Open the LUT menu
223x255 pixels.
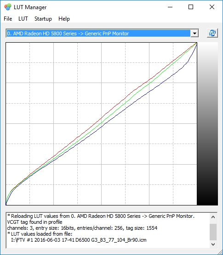coord(23,19)
